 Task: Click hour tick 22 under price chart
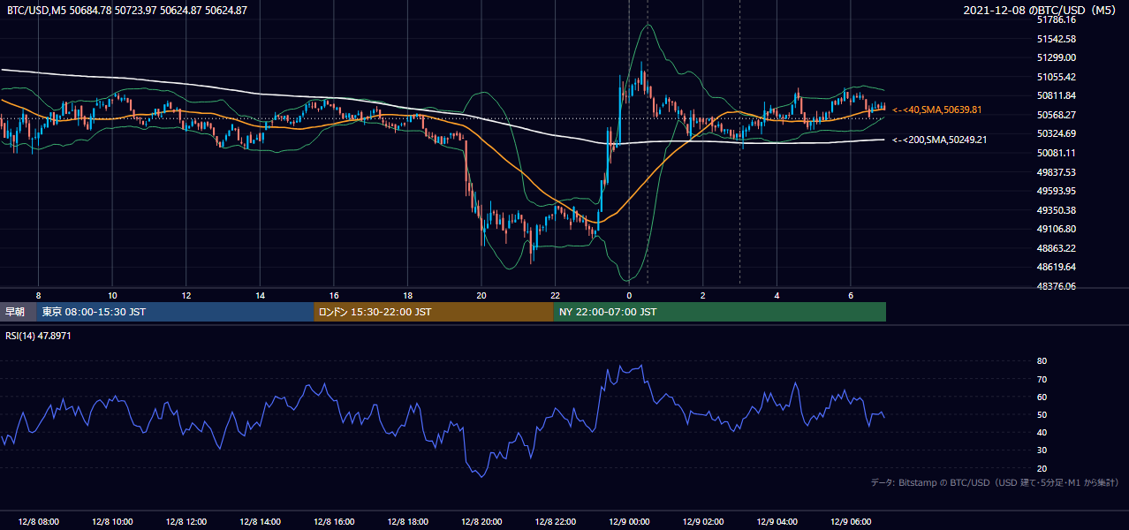pos(555,294)
